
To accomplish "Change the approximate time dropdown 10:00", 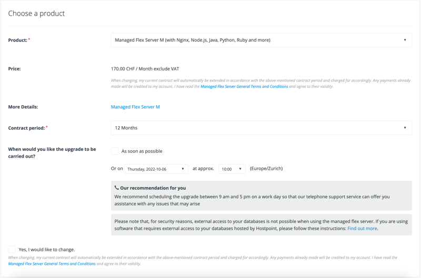I will click(232, 169).
